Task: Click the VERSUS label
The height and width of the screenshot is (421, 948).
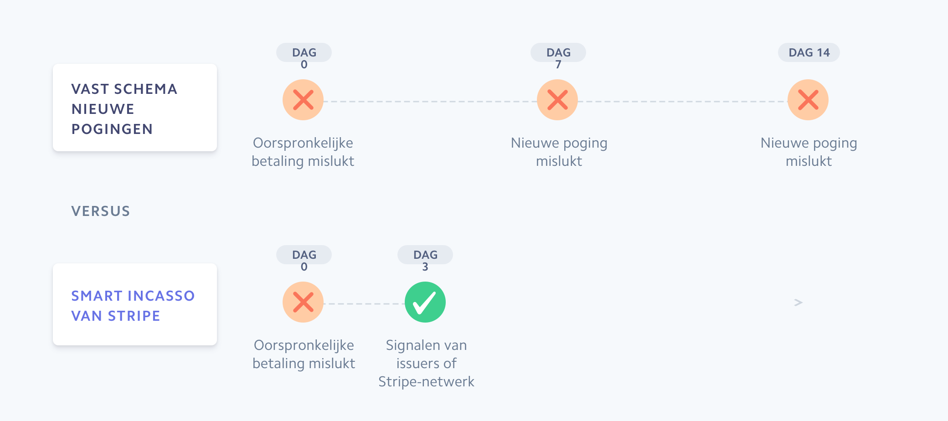Action: (101, 211)
